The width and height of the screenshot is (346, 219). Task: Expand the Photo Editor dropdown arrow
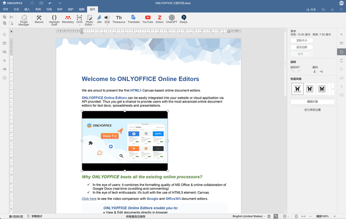click(x=93, y=25)
